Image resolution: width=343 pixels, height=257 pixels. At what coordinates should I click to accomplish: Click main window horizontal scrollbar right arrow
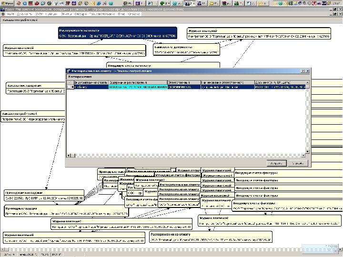(341, 249)
